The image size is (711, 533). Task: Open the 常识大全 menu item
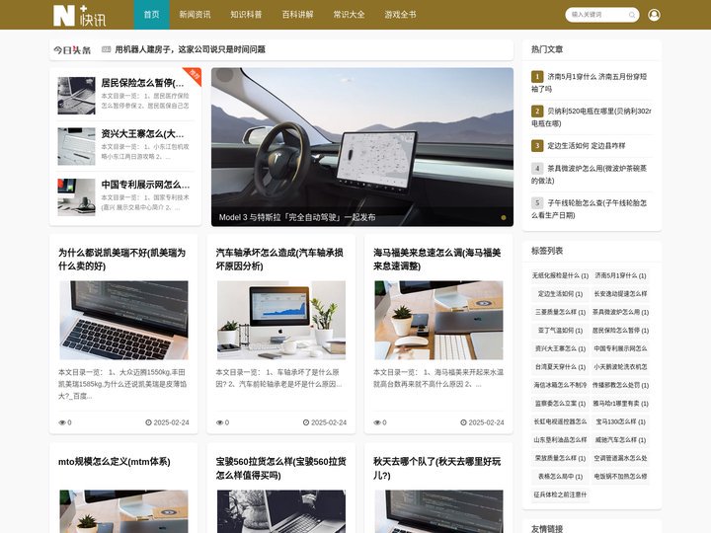click(x=349, y=15)
